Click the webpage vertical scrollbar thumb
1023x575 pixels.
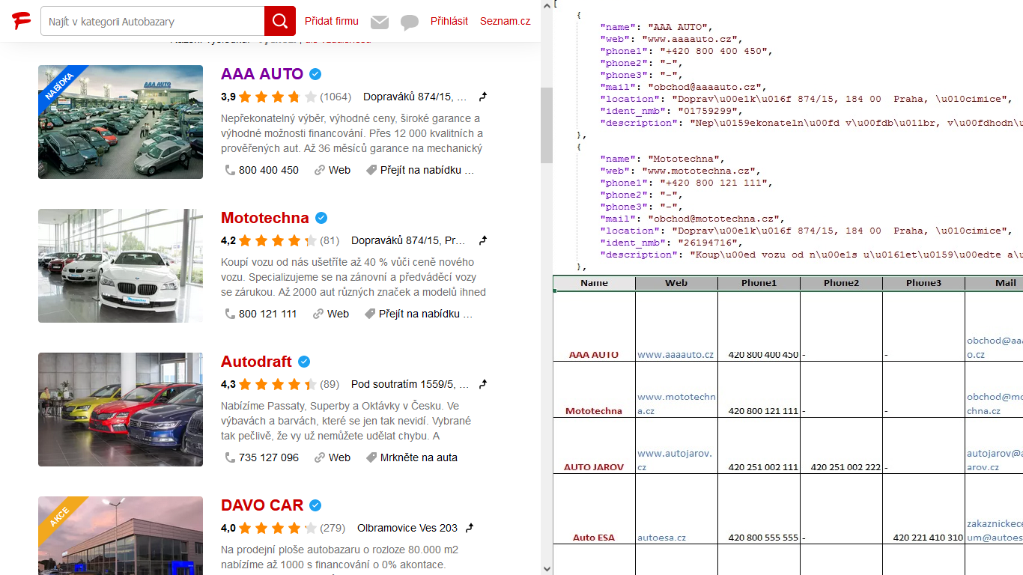tap(547, 125)
